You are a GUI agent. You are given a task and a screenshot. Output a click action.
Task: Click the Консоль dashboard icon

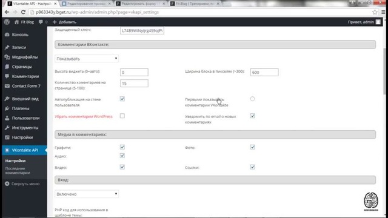point(7,35)
